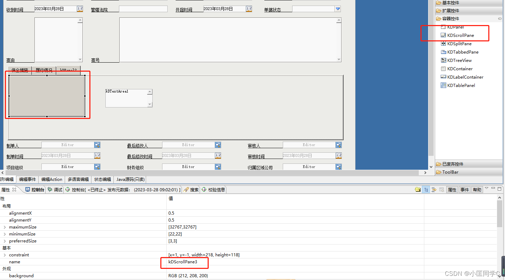Switch to the 状态编辑 tab

pyautogui.click(x=103, y=179)
